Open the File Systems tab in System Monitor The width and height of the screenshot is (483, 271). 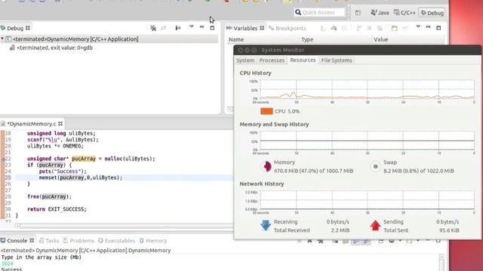337,60
